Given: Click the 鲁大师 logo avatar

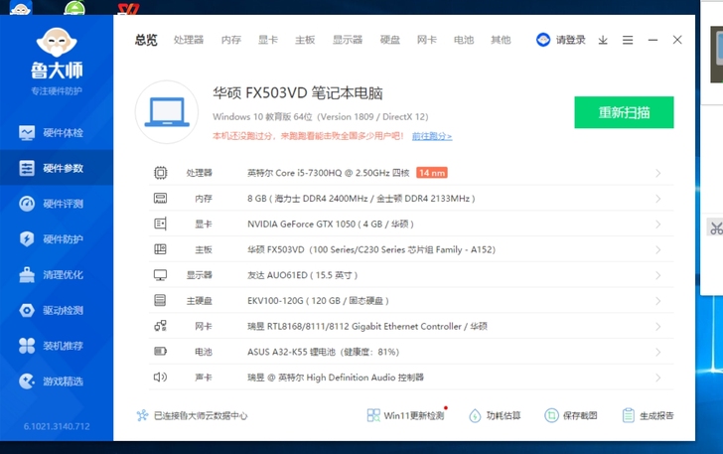Looking at the screenshot, I should click(57, 42).
